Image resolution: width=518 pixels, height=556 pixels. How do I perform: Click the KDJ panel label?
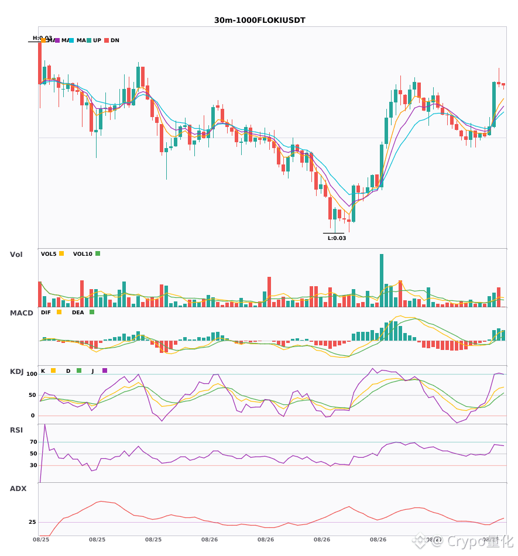click(x=16, y=372)
